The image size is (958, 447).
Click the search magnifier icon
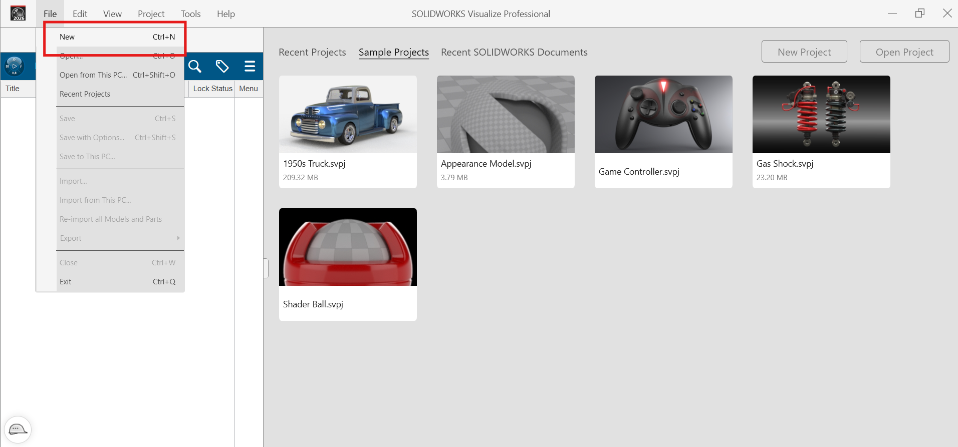pos(195,66)
